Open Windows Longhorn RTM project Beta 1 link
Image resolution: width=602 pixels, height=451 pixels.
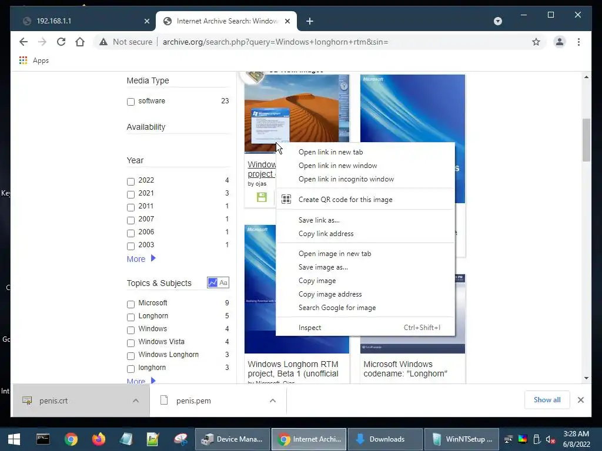coord(293,369)
